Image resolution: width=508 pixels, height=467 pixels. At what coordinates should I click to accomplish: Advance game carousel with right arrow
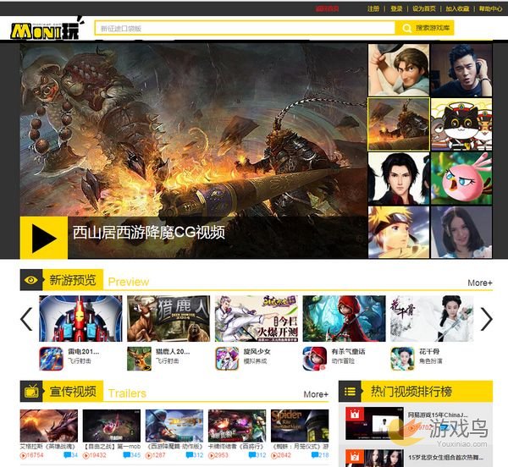click(486, 319)
